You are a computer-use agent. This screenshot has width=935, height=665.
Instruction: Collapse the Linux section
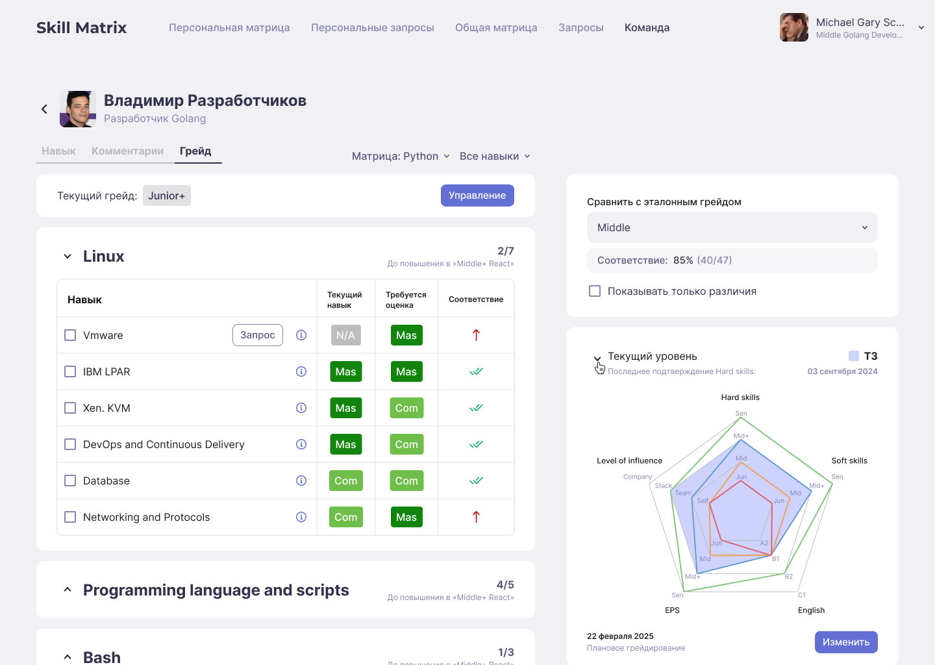[68, 257]
